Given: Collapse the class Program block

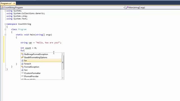Looking at the screenshot, I should point(5,29).
